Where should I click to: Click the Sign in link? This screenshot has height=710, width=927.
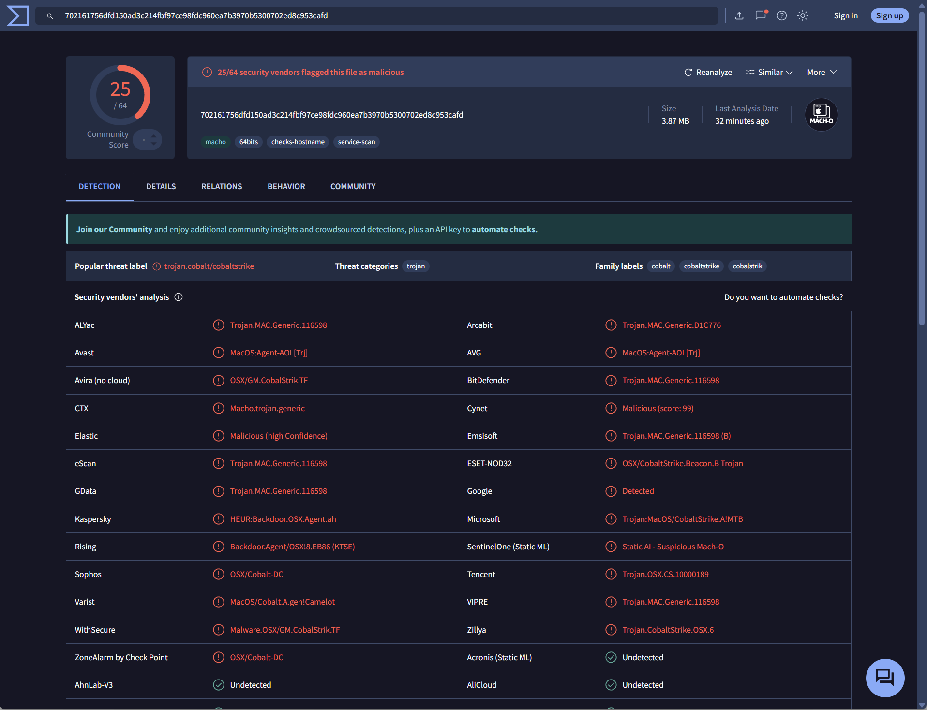pyautogui.click(x=846, y=15)
